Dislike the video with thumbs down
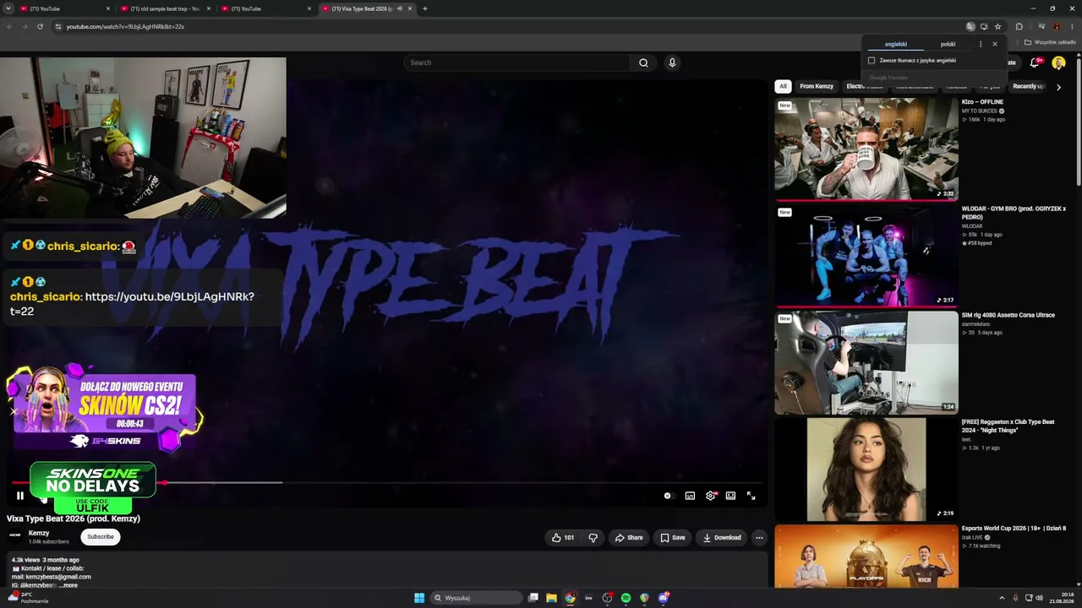The width and height of the screenshot is (1082, 608). click(x=593, y=538)
